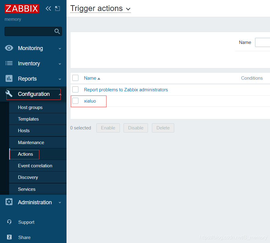Check the xialuo action checkbox
Image resolution: width=270 pixels, height=243 pixels.
[75, 101]
